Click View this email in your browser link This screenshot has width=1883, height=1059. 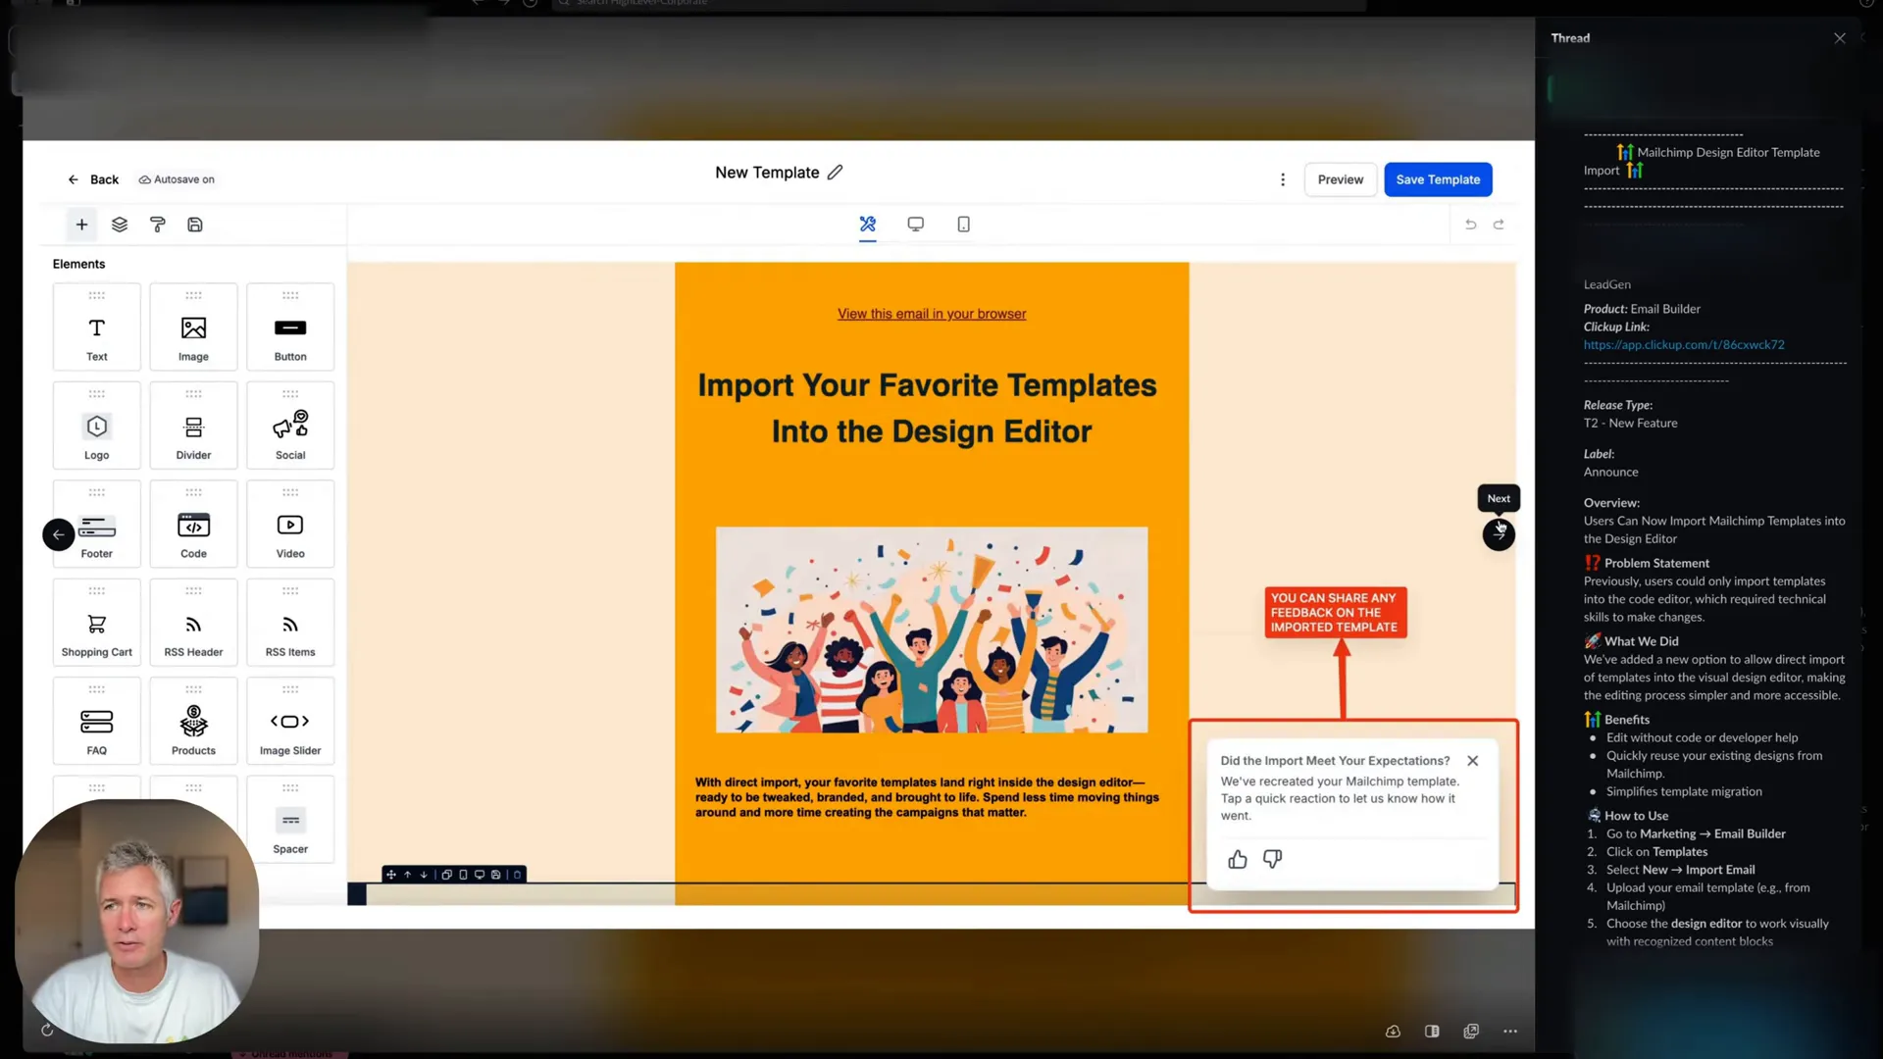coord(932,314)
